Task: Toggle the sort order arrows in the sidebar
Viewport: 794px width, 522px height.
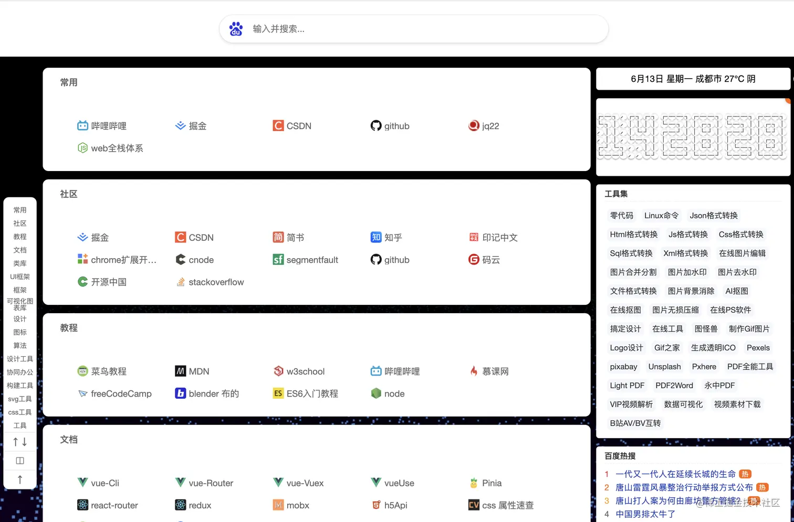Action: tap(20, 441)
